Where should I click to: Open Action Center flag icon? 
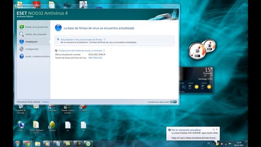[x=230, y=144]
